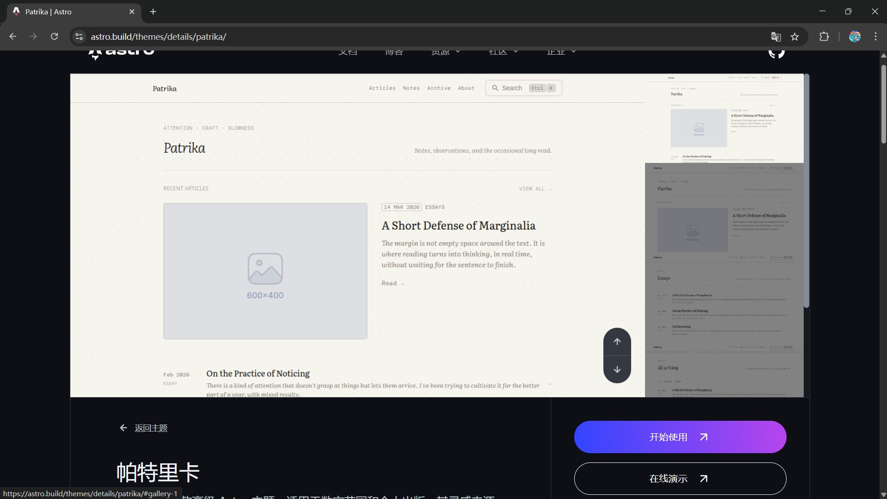Click the 'The margin is not empty' excerpt
The height and width of the screenshot is (499, 887).
click(x=463, y=254)
